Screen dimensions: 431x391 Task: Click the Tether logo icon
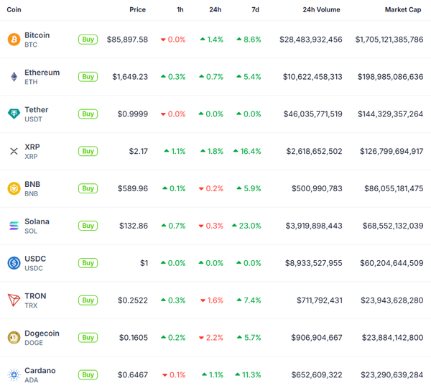coord(14,114)
